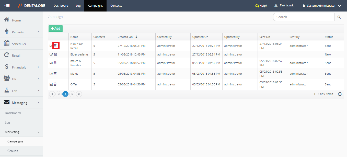Delete the Elder patients campaign
This screenshot has width=347, height=157.
click(55, 54)
